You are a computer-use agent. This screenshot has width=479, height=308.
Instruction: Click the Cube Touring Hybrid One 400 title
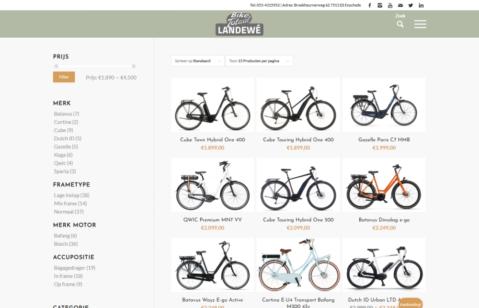(x=298, y=140)
